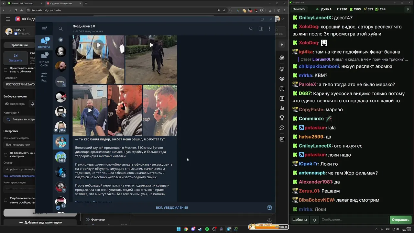
Task: Bookmark this page with the star
Action: [224, 10]
